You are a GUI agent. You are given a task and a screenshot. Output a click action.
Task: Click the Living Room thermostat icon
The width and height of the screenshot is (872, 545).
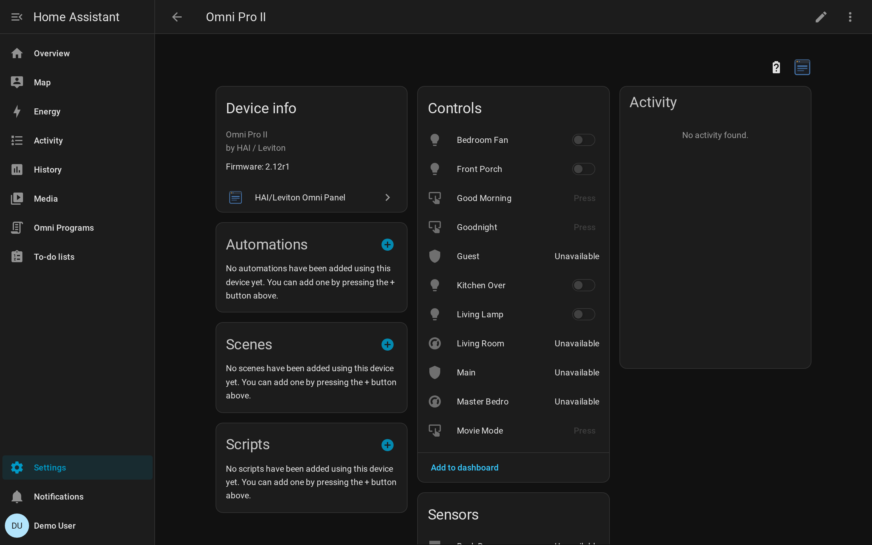(435, 344)
